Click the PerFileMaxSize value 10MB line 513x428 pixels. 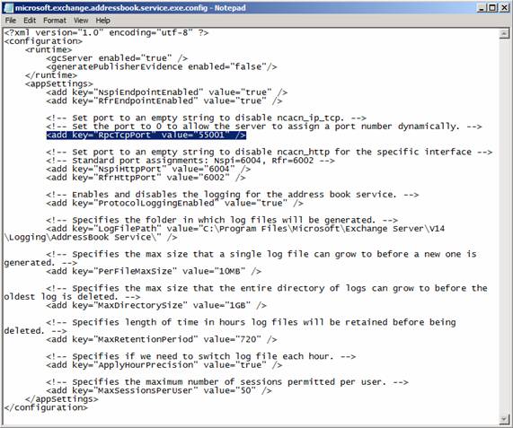154,271
